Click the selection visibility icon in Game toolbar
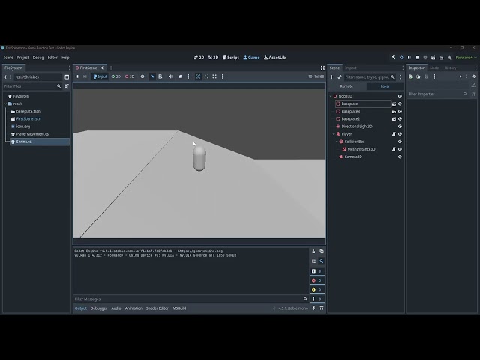 142,76
